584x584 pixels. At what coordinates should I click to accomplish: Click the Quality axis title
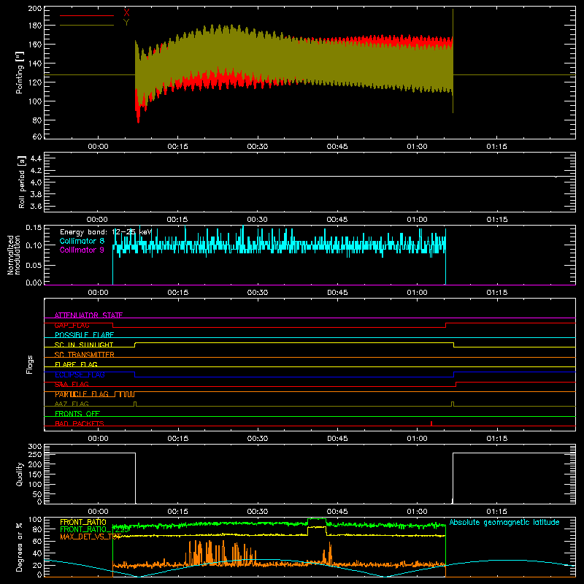click(20, 474)
